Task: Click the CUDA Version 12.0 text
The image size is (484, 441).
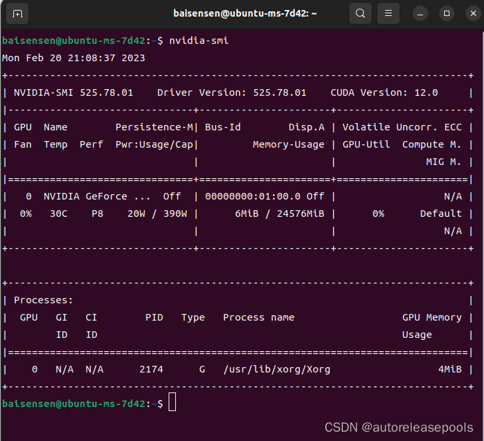Action: [x=384, y=92]
